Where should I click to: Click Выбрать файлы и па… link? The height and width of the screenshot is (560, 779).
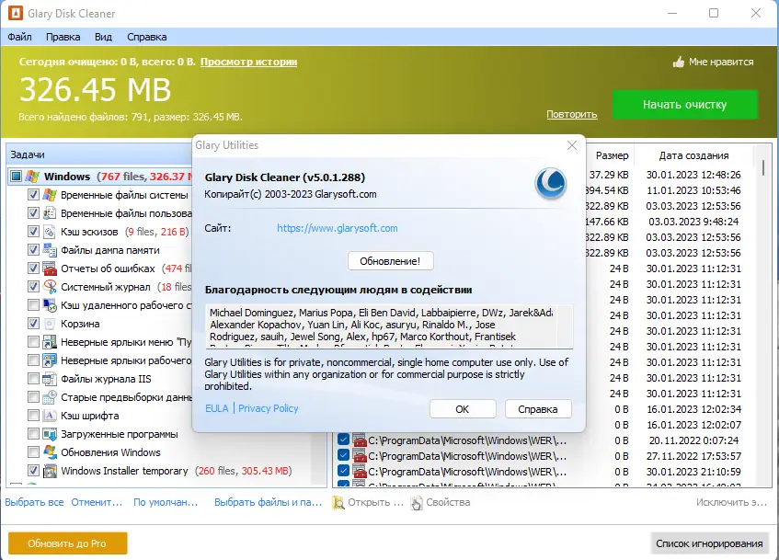pyautogui.click(x=269, y=502)
